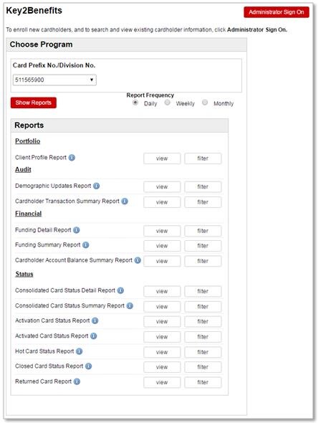View the Activation Card Status Report

162,322
